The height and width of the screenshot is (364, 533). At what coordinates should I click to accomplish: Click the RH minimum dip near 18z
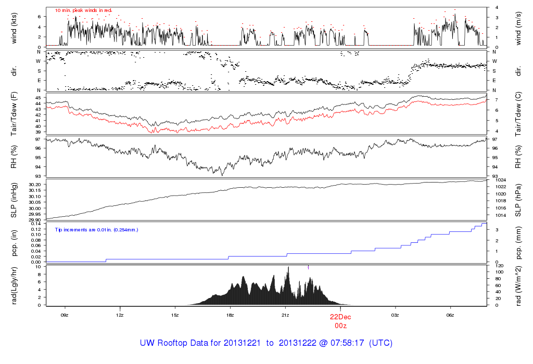coord(222,174)
